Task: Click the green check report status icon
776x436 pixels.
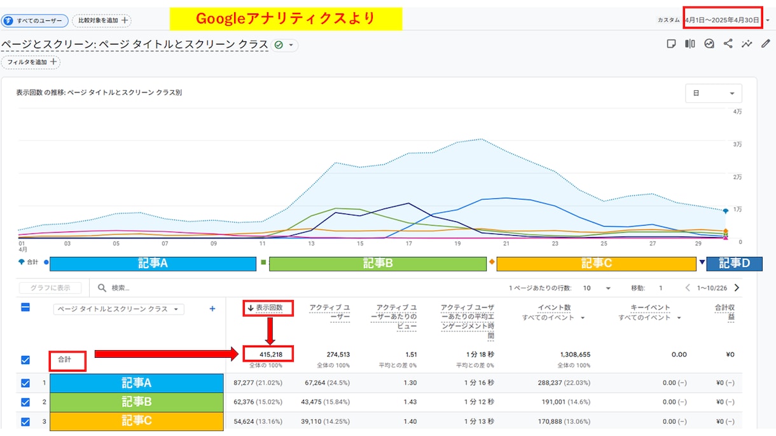Action: tap(279, 45)
